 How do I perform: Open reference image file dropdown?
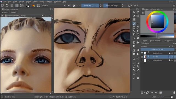(24, 16)
